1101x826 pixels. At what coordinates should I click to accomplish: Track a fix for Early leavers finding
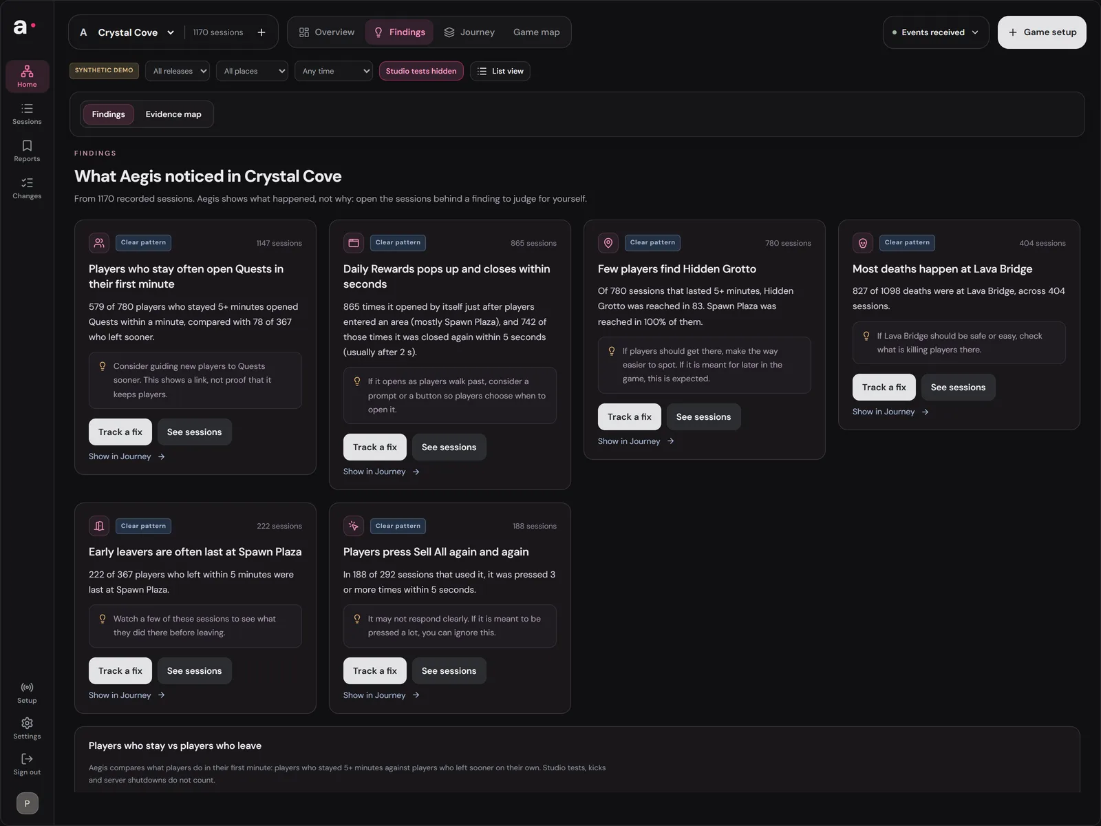pos(120,671)
